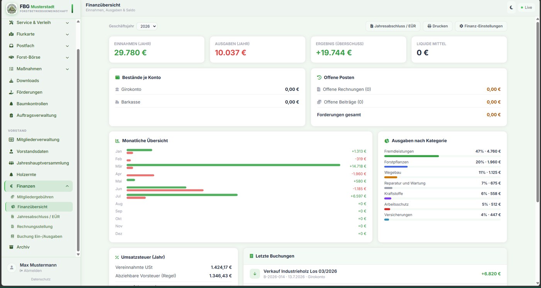This screenshot has width=541, height=288.
Task: Click the Jahresabschluss / EÜR button
Action: pyautogui.click(x=393, y=26)
